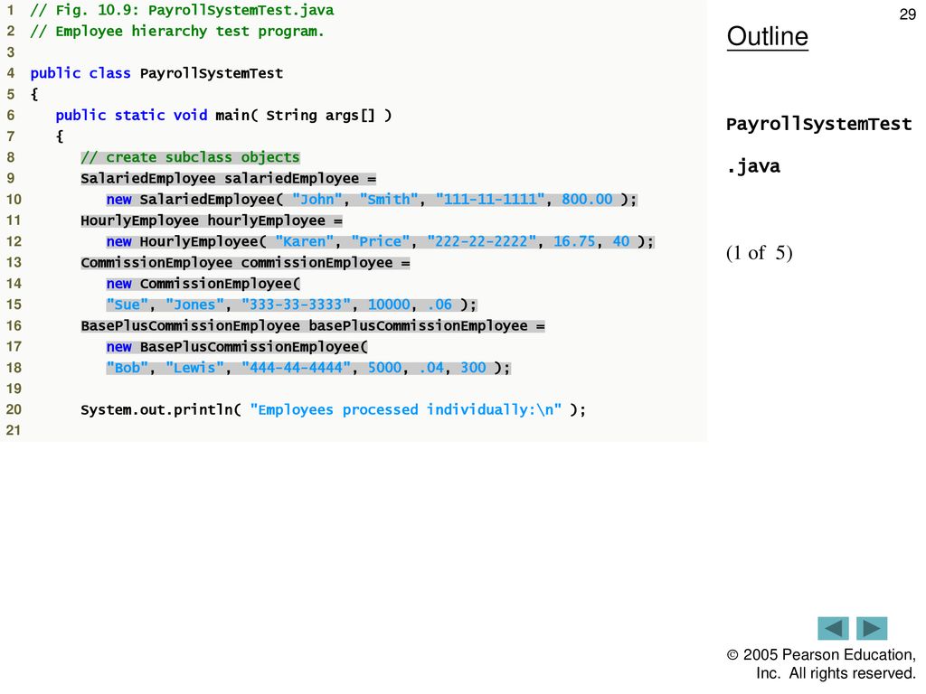The width and height of the screenshot is (926, 694).
Task: Click "CommissionEmployee commissionEmployee =" line
Action: [x=245, y=263]
